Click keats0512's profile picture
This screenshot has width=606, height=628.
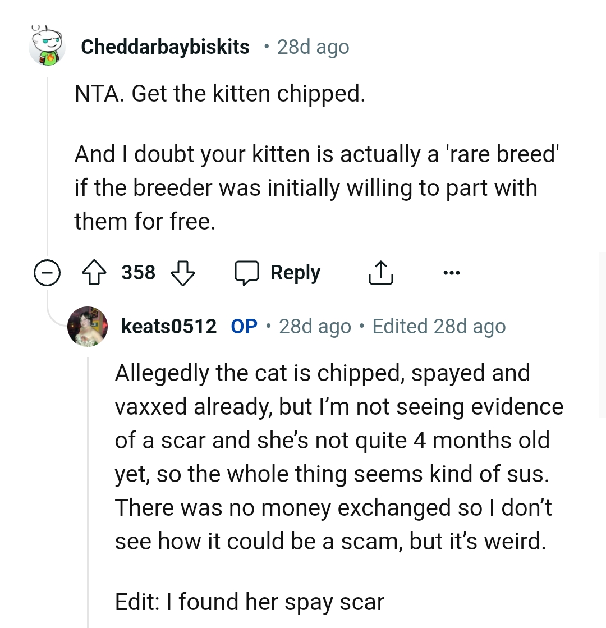click(x=88, y=326)
